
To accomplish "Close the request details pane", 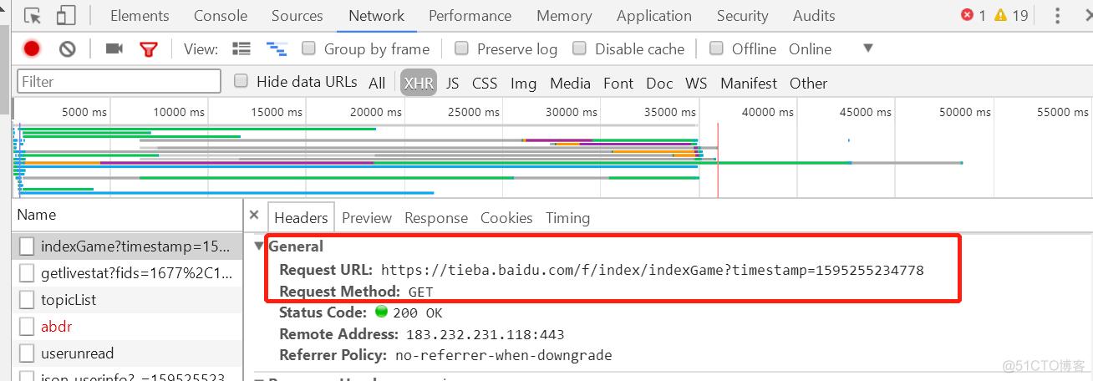I will click(x=254, y=216).
